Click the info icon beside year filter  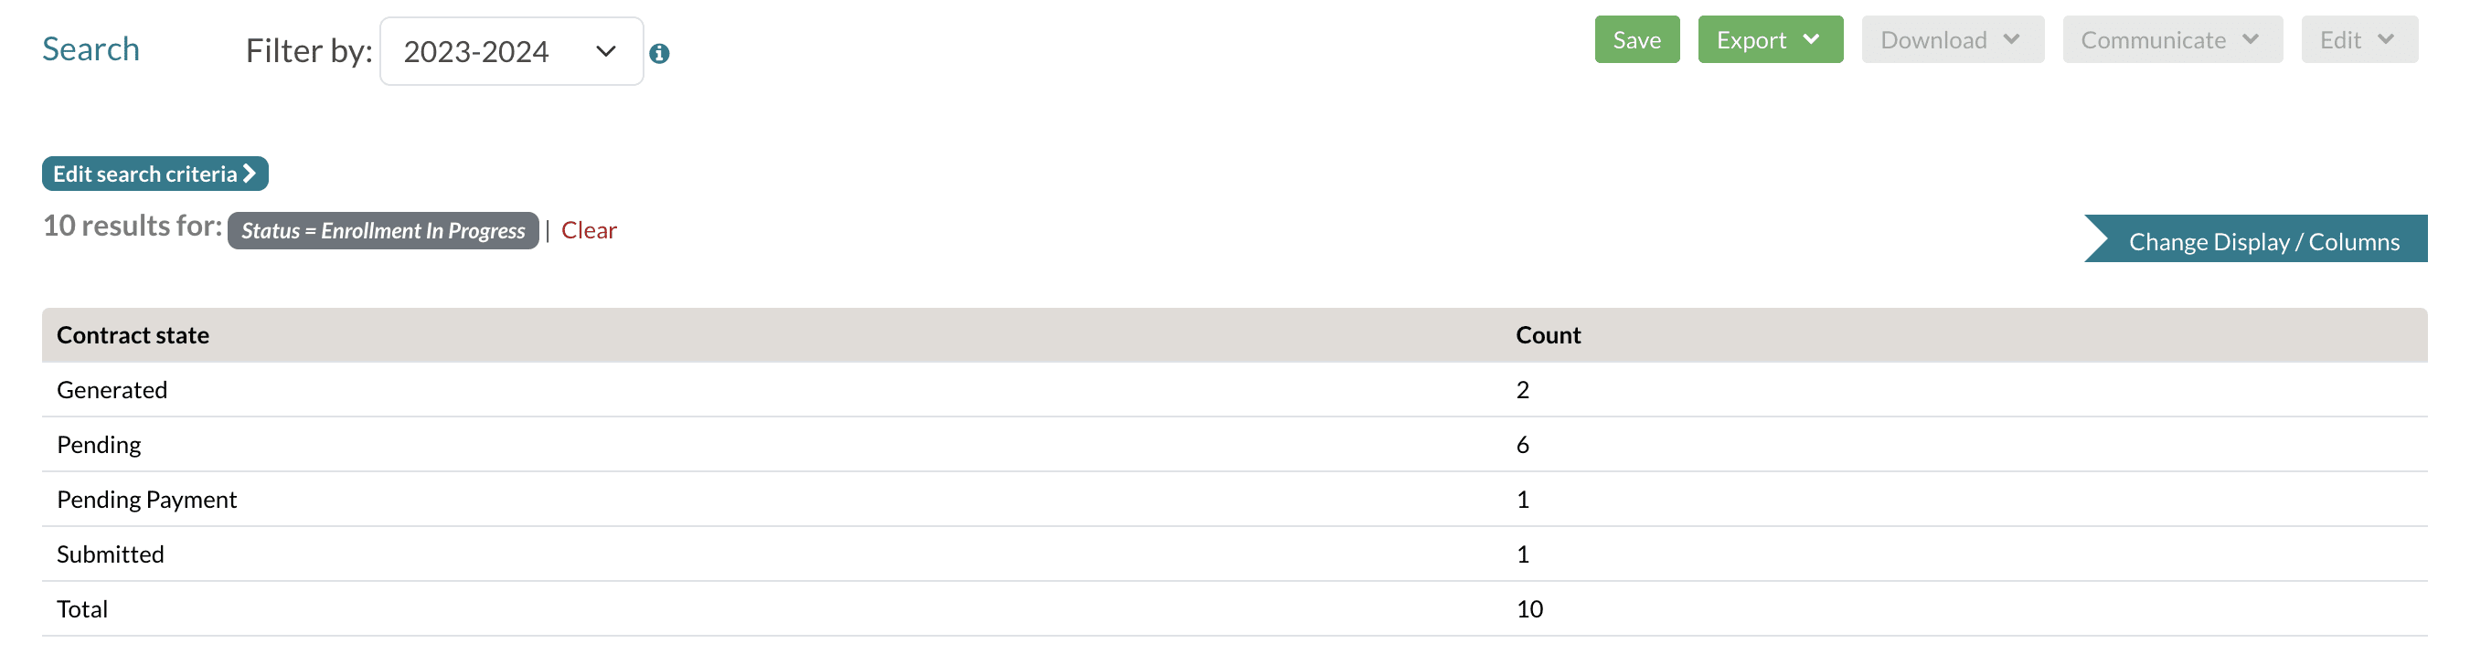(x=659, y=54)
